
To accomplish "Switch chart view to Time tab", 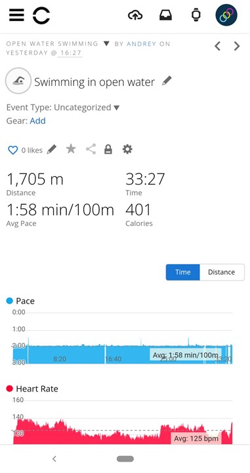I will (183, 272).
